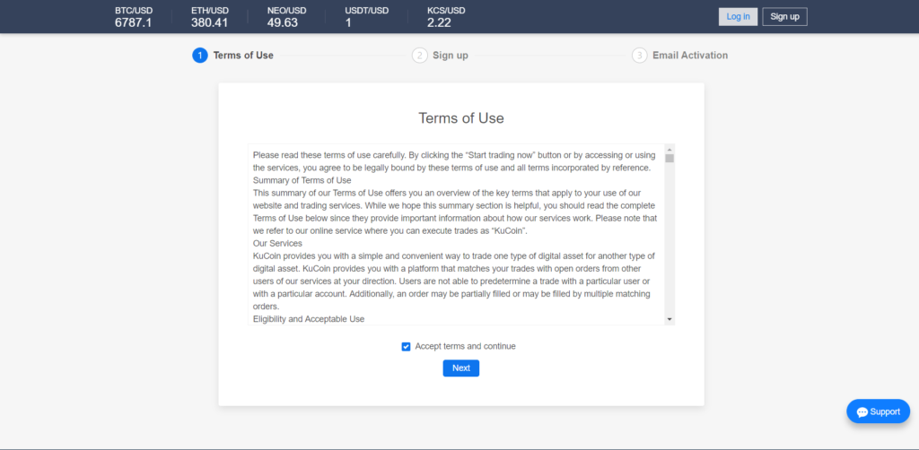The width and height of the screenshot is (919, 450).
Task: Click the terms scrollbar up arrow
Action: [670, 149]
